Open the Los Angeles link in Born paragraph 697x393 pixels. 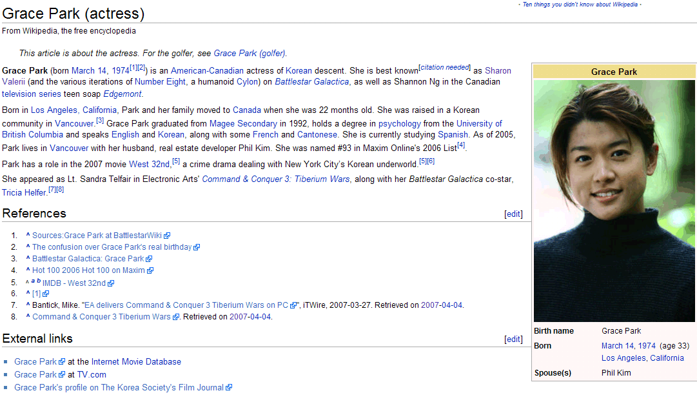(54, 110)
